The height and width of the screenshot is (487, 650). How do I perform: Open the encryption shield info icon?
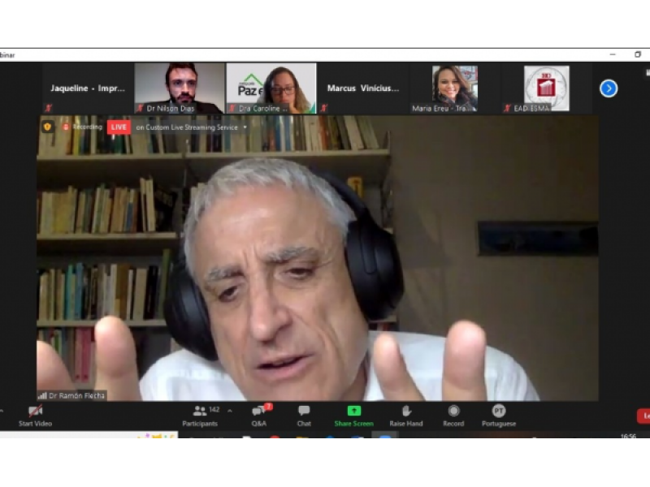click(x=47, y=127)
